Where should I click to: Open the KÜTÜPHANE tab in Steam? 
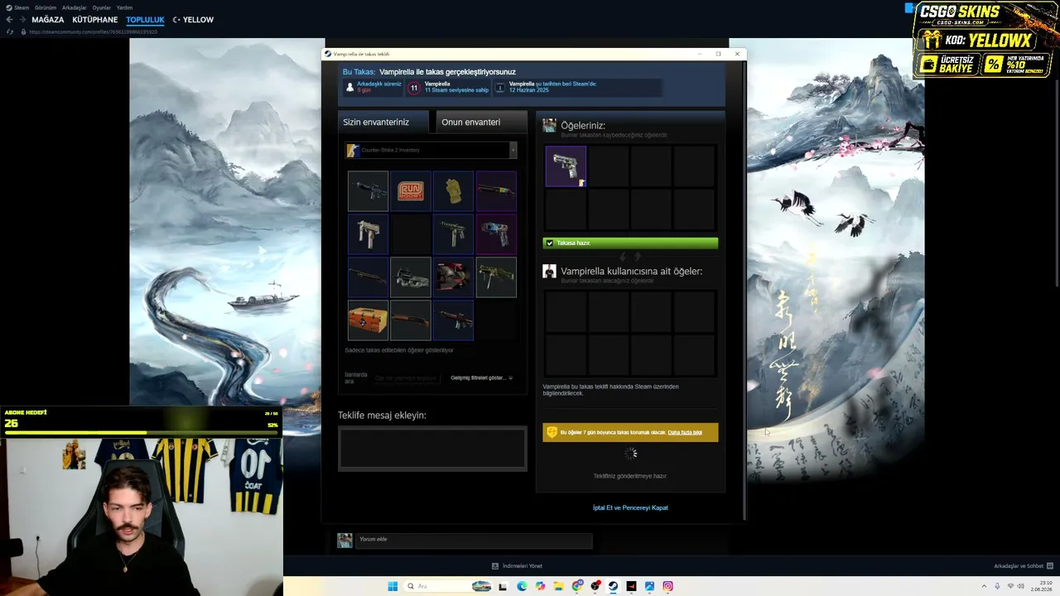pos(95,20)
